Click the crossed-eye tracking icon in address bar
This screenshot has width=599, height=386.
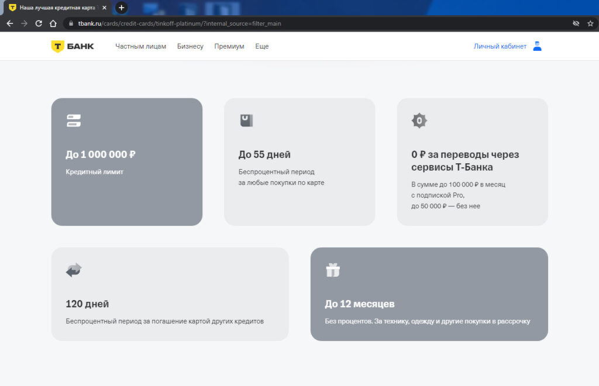[x=576, y=23]
